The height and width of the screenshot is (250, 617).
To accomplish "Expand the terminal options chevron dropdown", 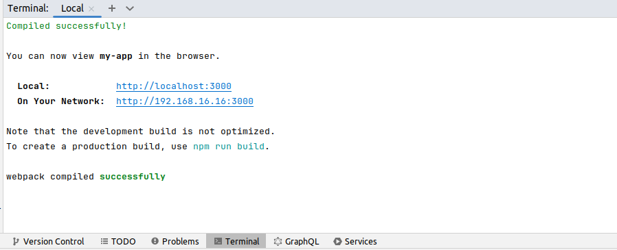I will click(x=129, y=8).
